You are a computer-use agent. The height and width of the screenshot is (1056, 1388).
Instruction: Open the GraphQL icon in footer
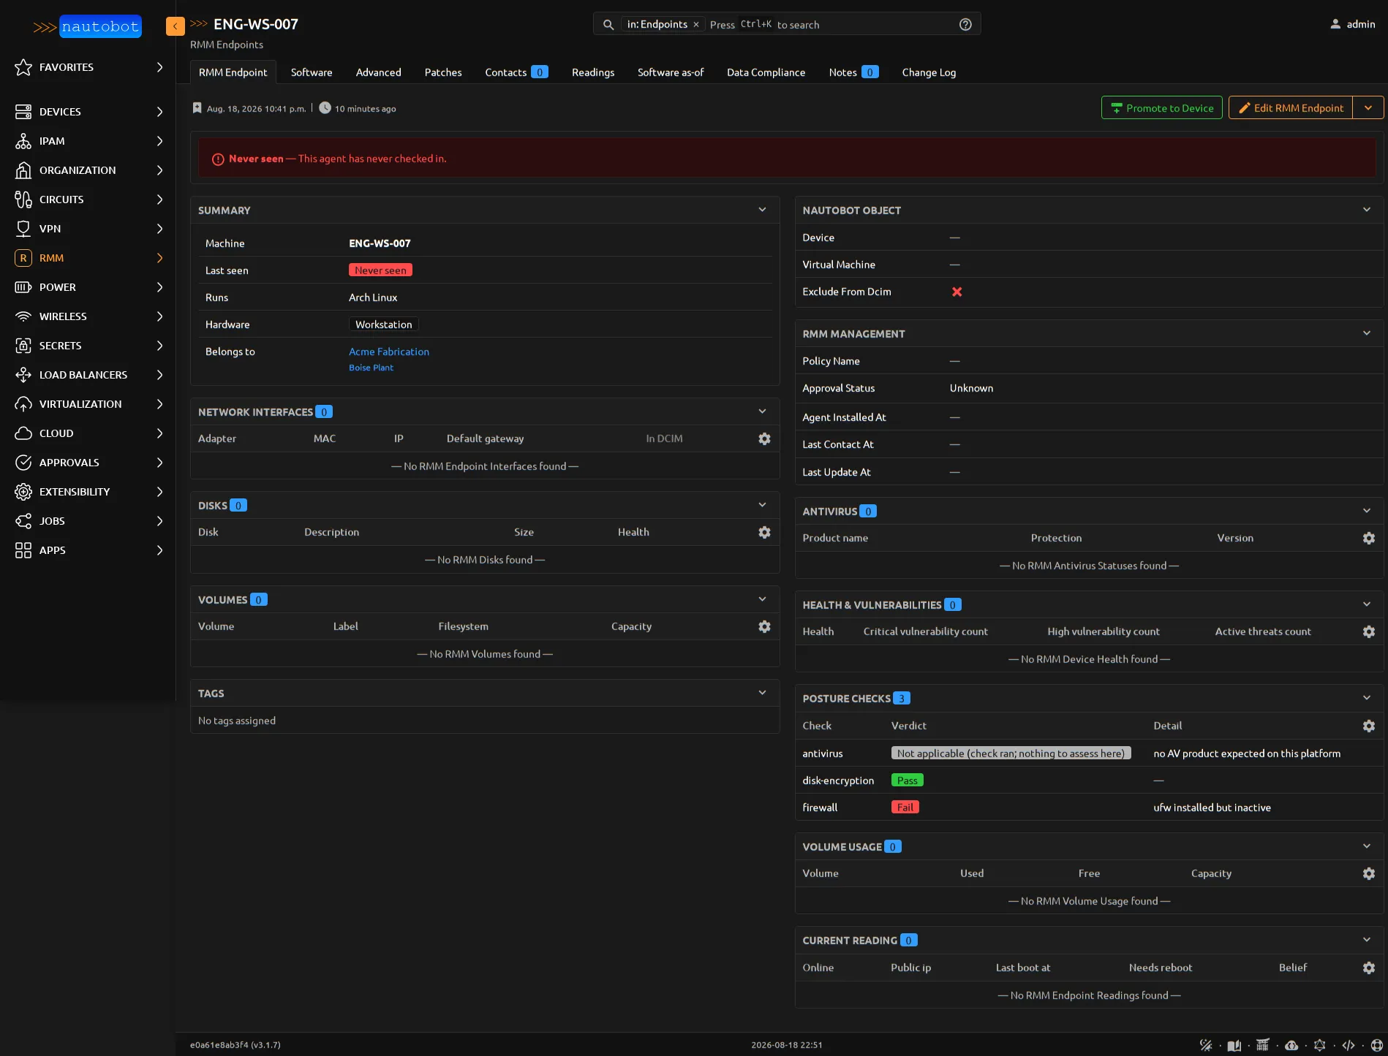click(1320, 1045)
